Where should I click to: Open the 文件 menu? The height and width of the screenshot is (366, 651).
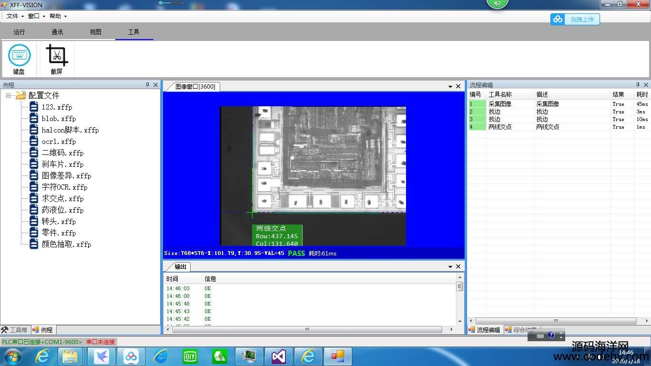pyautogui.click(x=14, y=16)
